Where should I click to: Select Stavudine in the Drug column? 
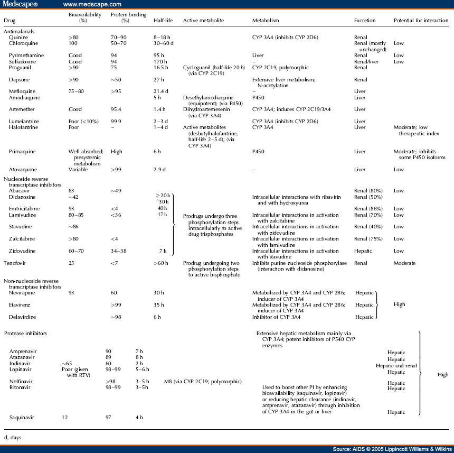coord(20,227)
